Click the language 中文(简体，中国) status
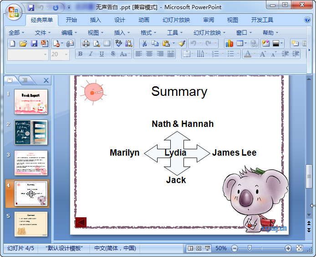Image resolution: width=316 pixels, height=257 pixels. tap(115, 248)
